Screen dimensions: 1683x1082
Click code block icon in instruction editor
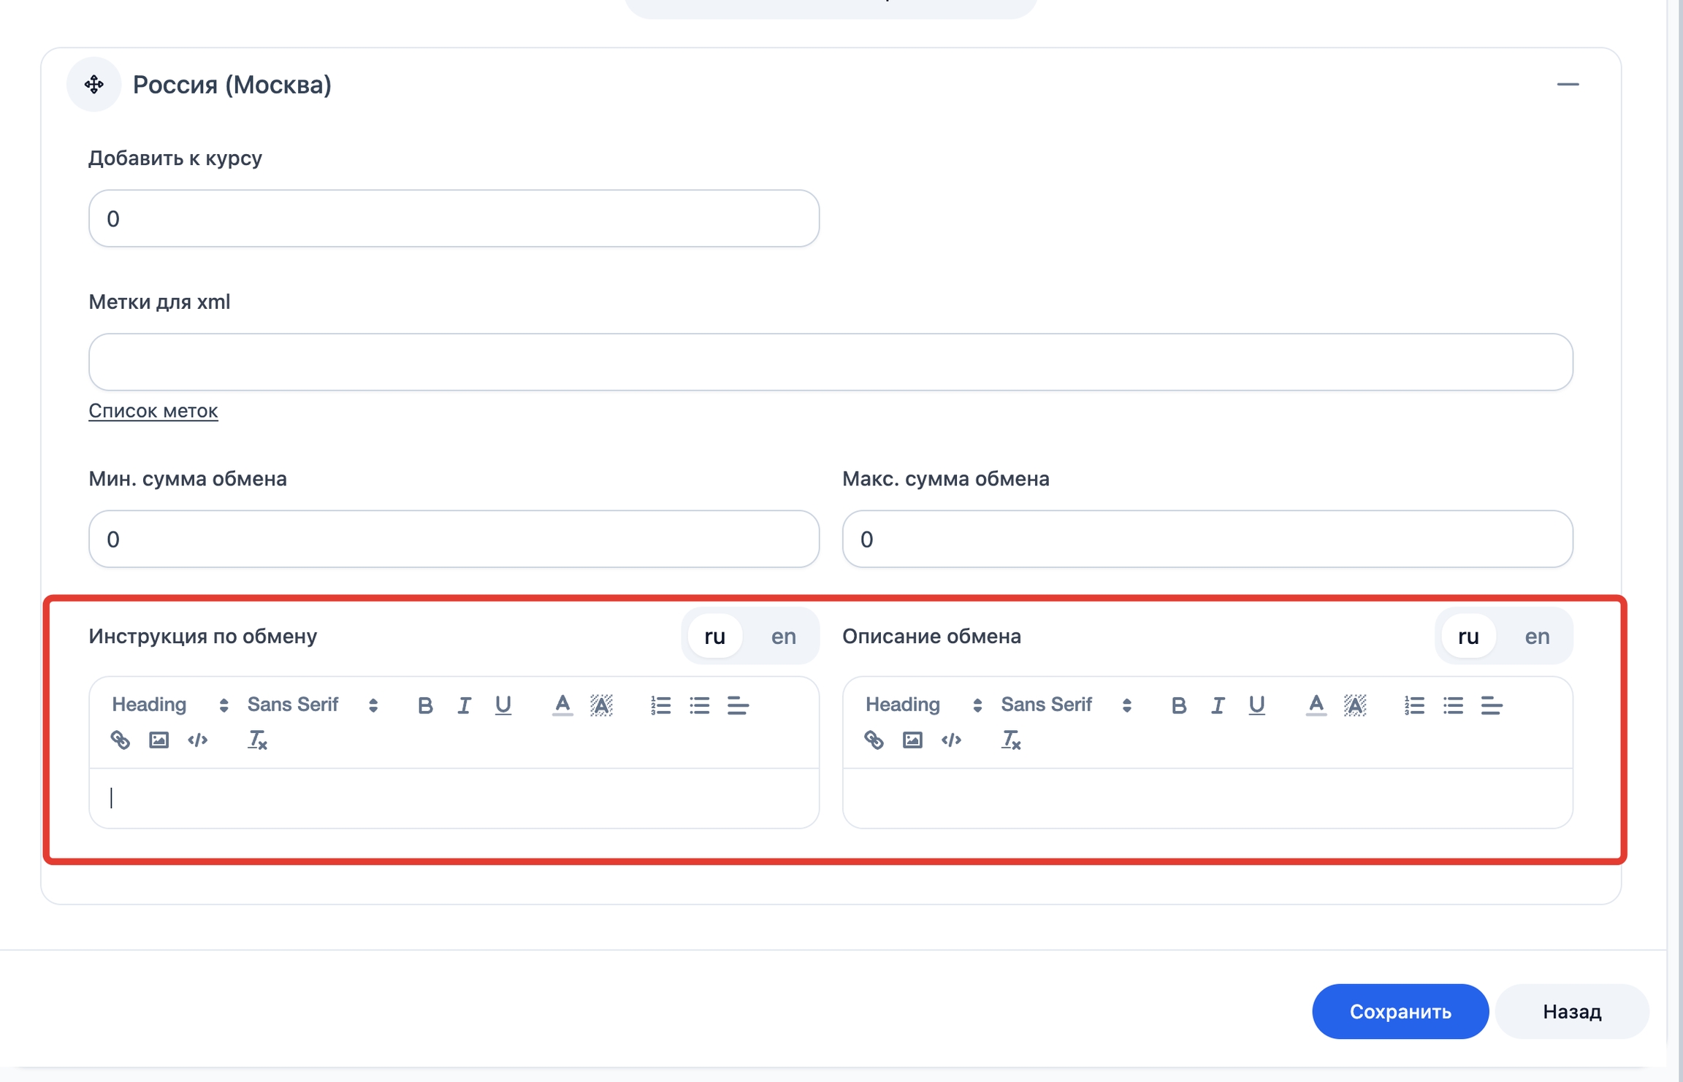[x=197, y=740]
